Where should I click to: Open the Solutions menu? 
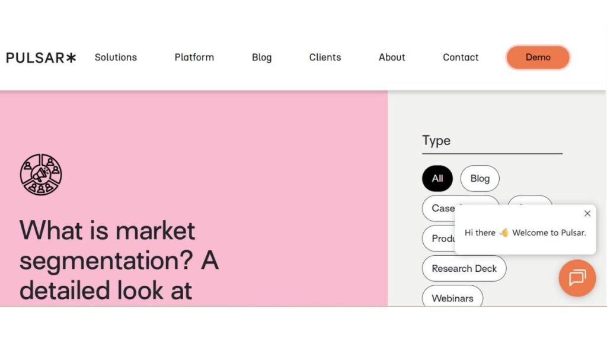[x=116, y=57]
